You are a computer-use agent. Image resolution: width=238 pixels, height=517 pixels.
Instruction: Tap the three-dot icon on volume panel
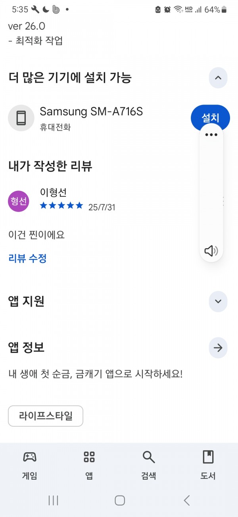(211, 135)
